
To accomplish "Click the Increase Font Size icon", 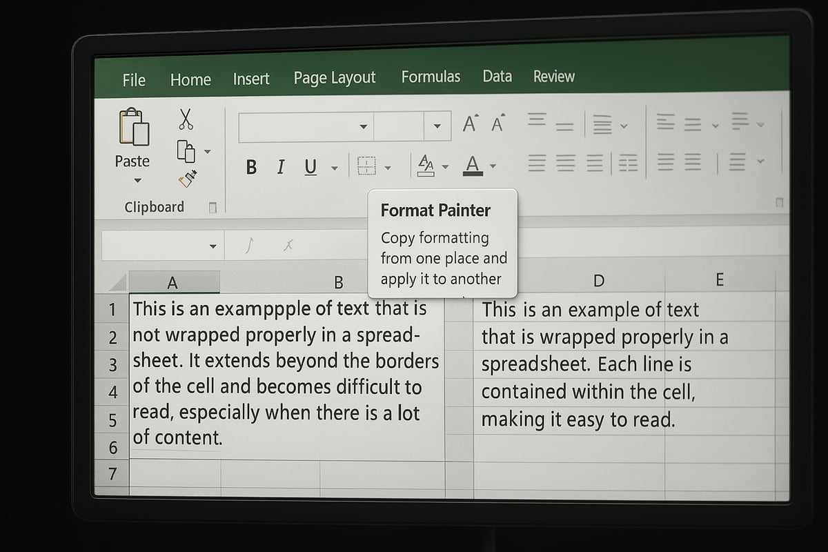I will coord(470,123).
